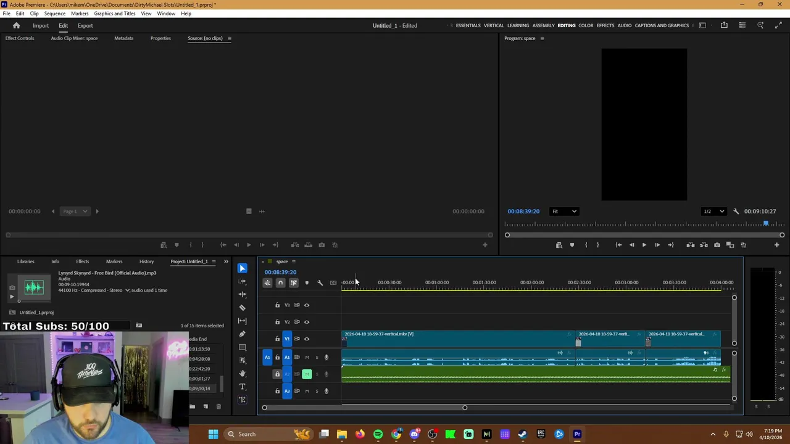Toggle Snap in timeline
790x444 pixels.
pos(280,283)
